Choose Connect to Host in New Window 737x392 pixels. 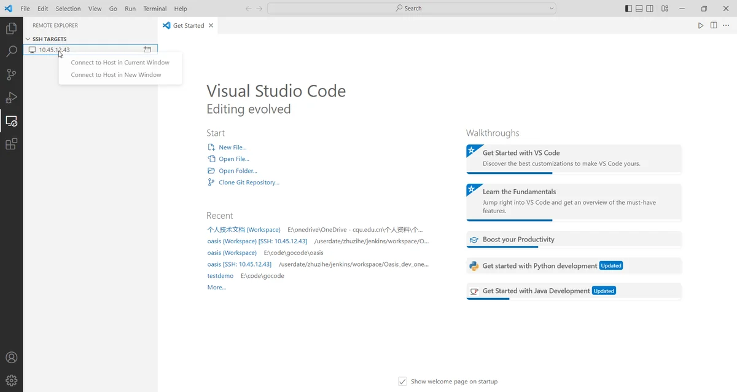(120, 75)
